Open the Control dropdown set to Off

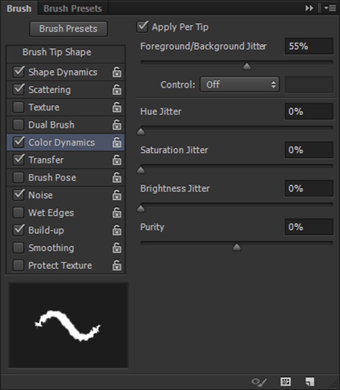point(239,84)
